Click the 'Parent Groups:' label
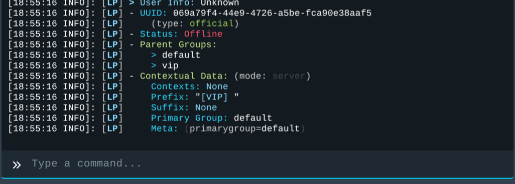Image resolution: width=515 pixels, height=184 pixels. coord(178,45)
